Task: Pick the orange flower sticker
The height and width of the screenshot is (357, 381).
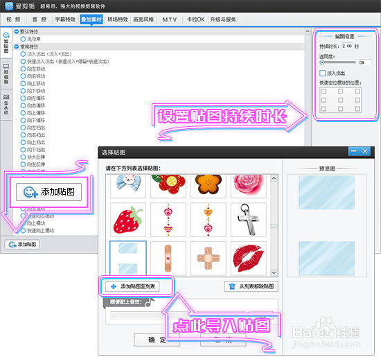Action: click(x=209, y=186)
